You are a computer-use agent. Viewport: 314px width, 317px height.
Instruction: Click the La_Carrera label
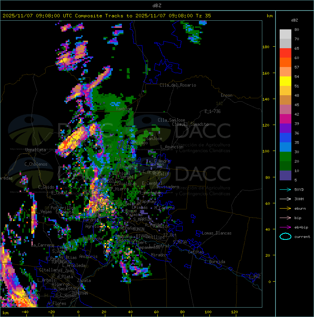click(x=43, y=245)
